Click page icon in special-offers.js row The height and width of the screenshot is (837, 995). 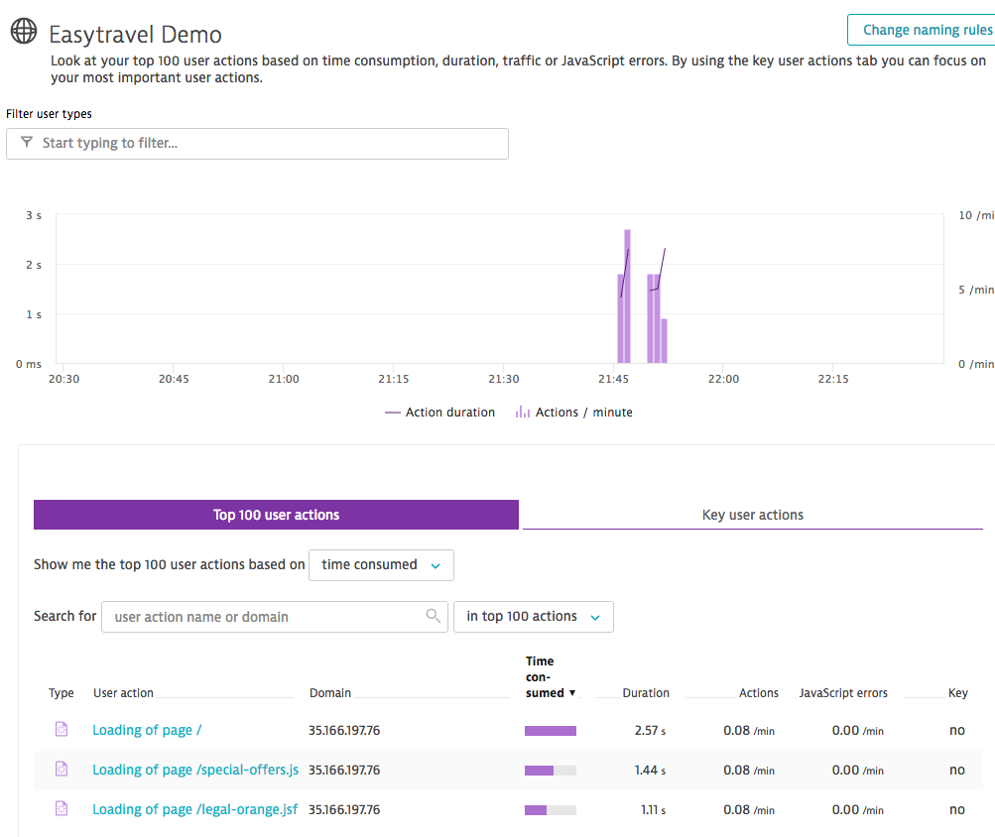[62, 770]
